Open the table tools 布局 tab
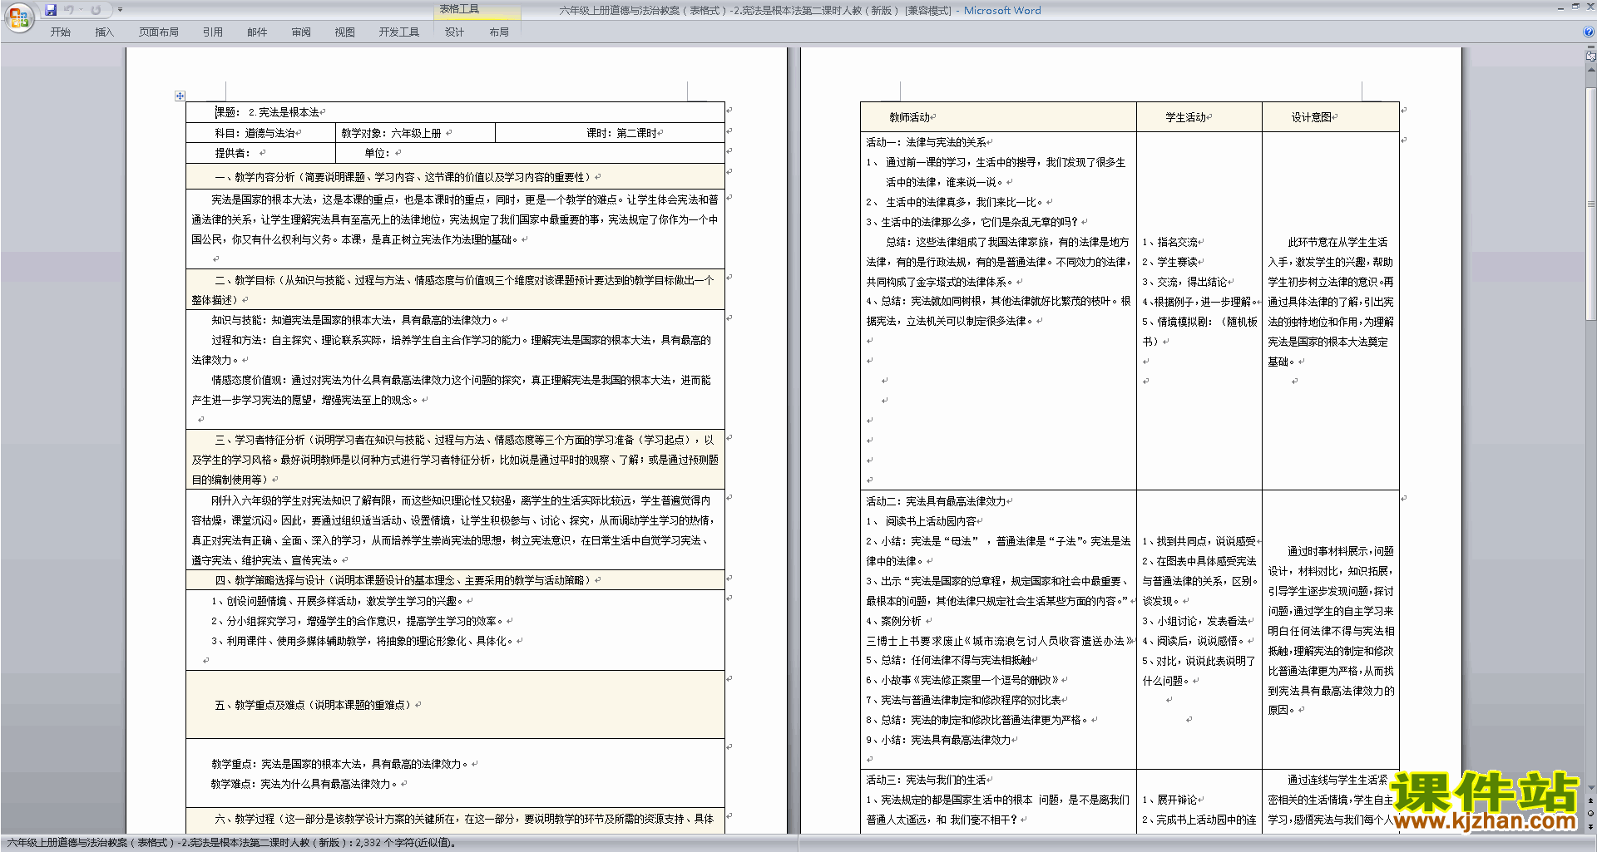1597x852 pixels. (x=499, y=32)
